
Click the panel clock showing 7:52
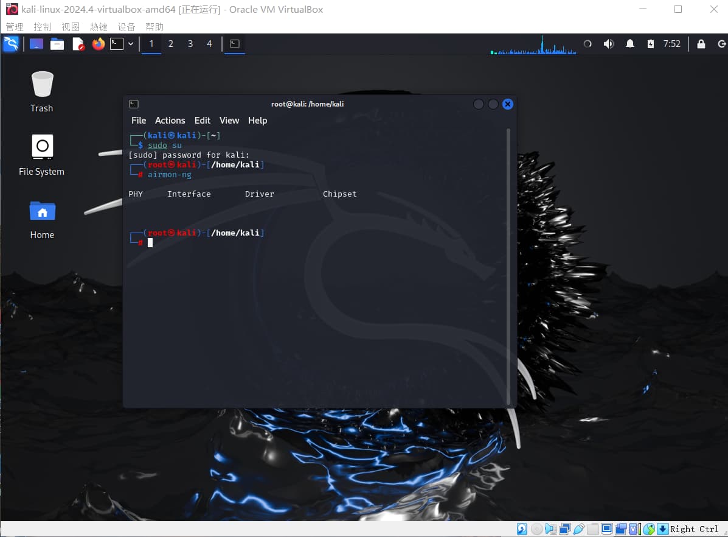(671, 44)
